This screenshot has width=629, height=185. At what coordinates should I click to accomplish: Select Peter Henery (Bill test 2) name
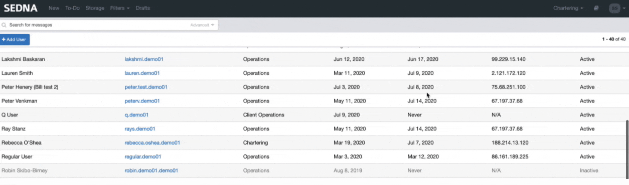[30, 87]
